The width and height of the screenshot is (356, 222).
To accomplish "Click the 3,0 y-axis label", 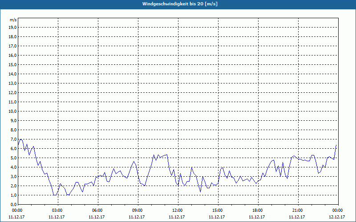I will [x=13, y=176].
